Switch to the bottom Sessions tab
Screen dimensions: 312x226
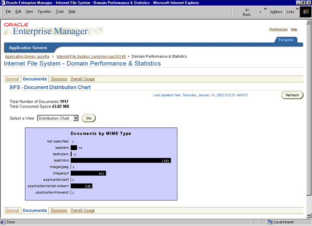(x=59, y=210)
